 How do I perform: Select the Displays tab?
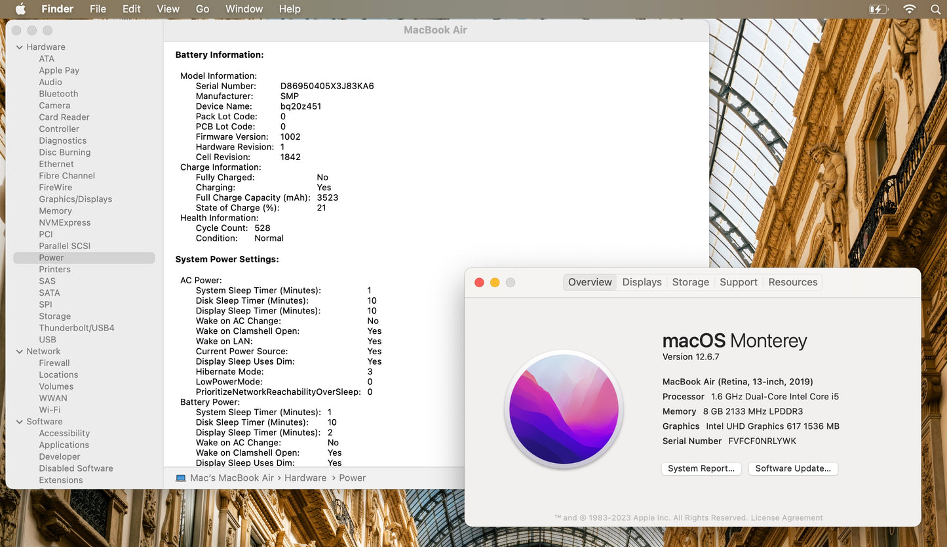click(x=642, y=282)
